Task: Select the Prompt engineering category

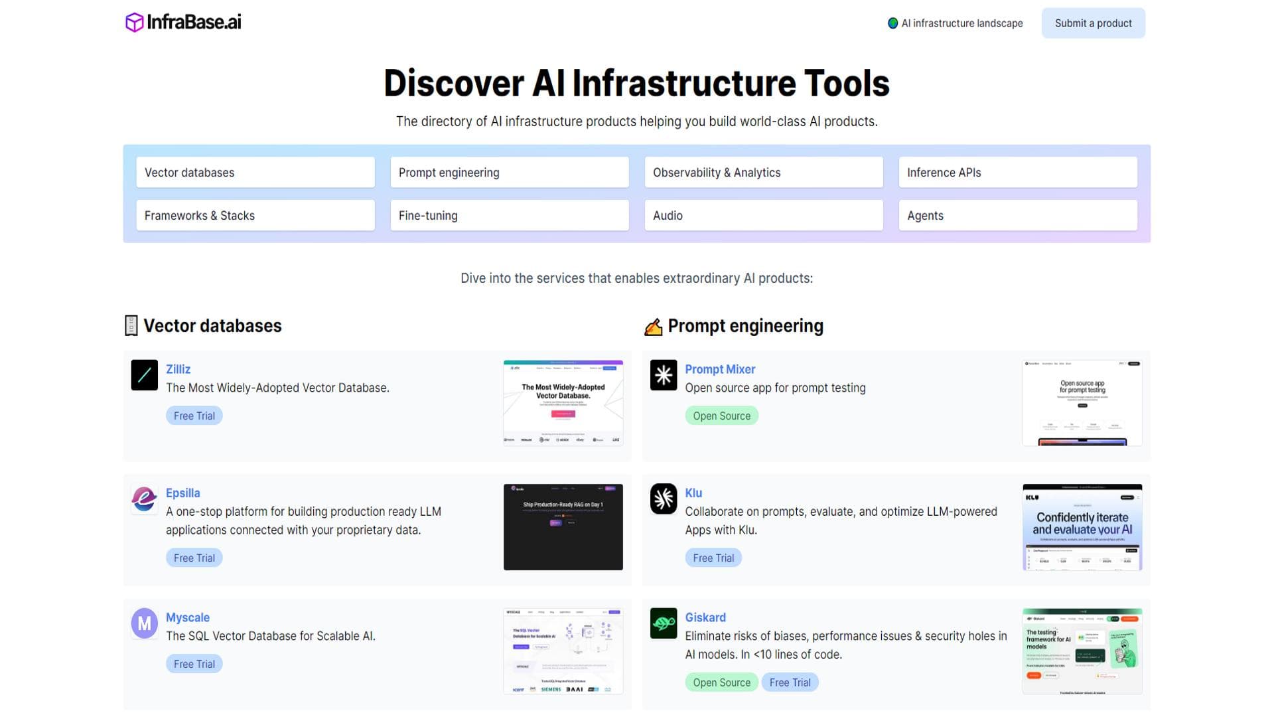Action: tap(510, 173)
